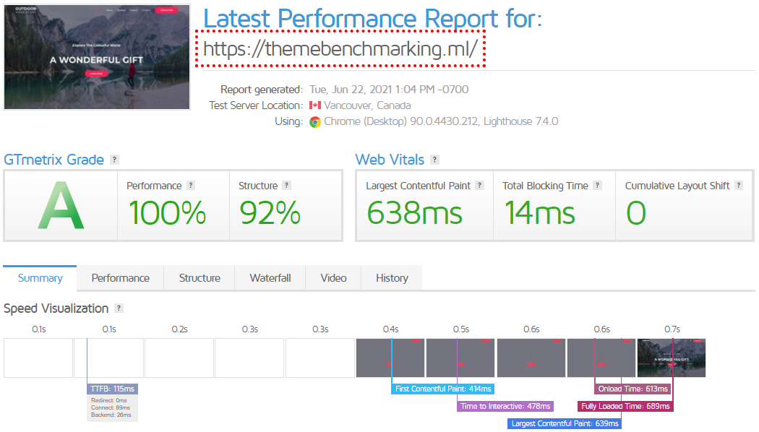The image size is (759, 432).
Task: Click the 100% performance value
Action: [x=168, y=213]
